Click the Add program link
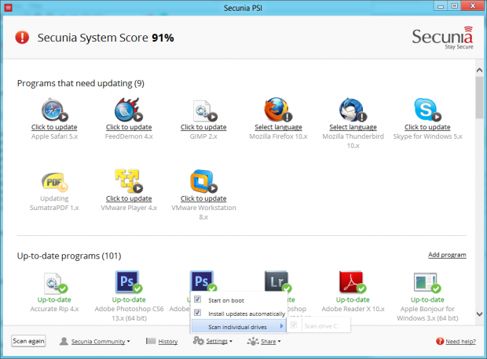The height and width of the screenshot is (359, 487). [447, 255]
